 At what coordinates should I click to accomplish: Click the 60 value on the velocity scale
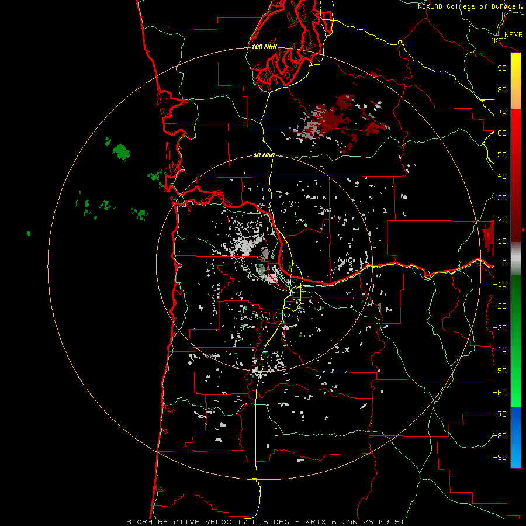point(502,133)
